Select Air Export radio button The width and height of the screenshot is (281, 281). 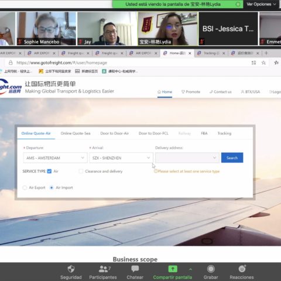[x=25, y=188]
